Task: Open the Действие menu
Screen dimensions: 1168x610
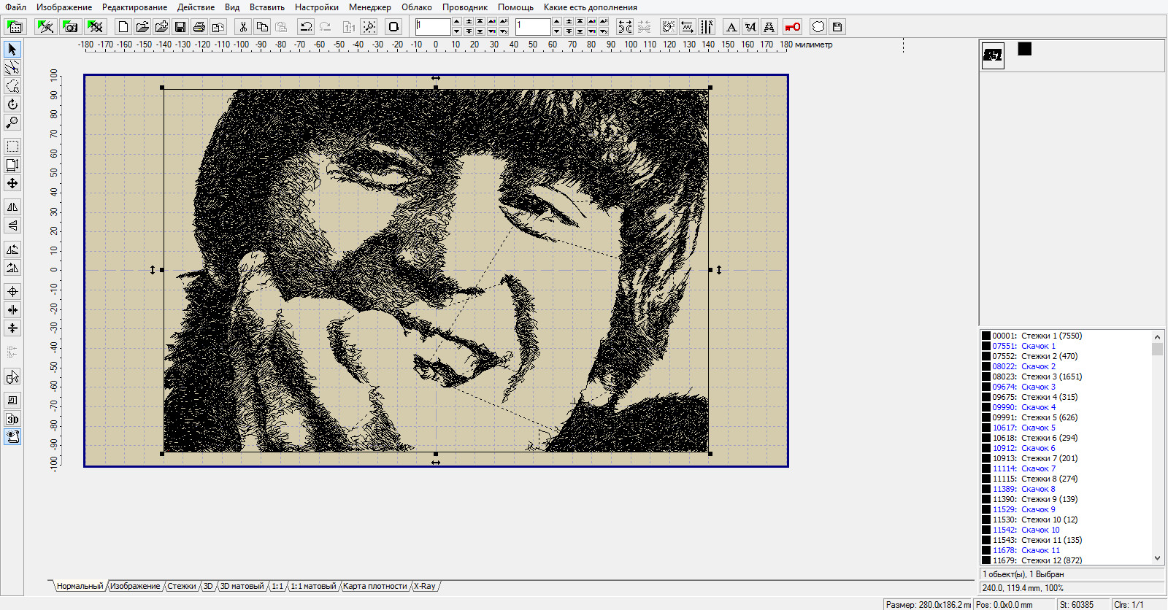Action: pos(196,7)
